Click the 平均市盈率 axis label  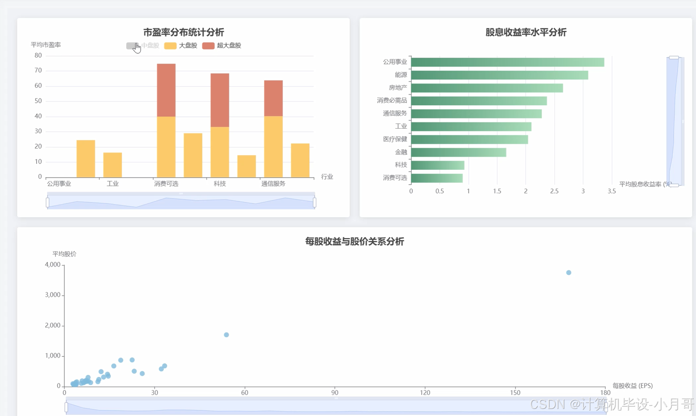(x=46, y=45)
